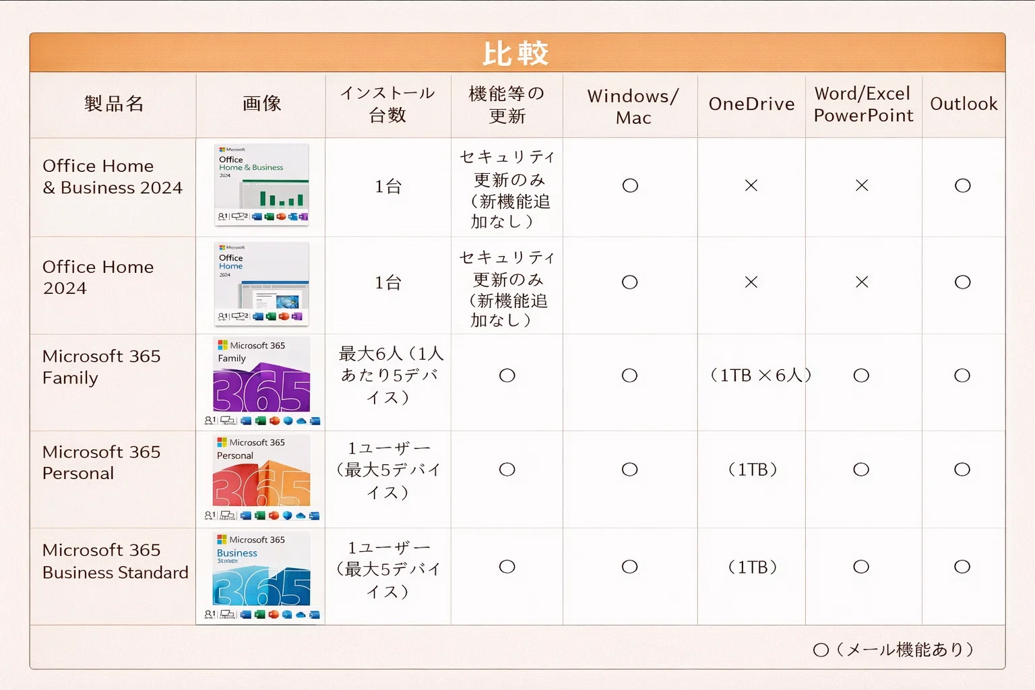
Task: Click the Windows/Mac ○ mark for Microsoft 365 Family
Action: [x=630, y=375]
